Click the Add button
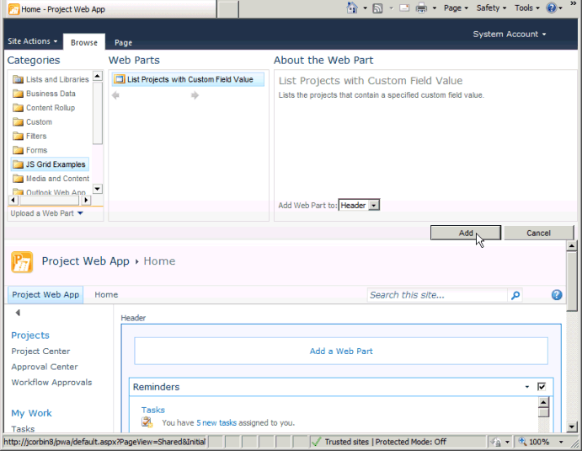Image resolution: width=582 pixels, height=451 pixels. [466, 233]
